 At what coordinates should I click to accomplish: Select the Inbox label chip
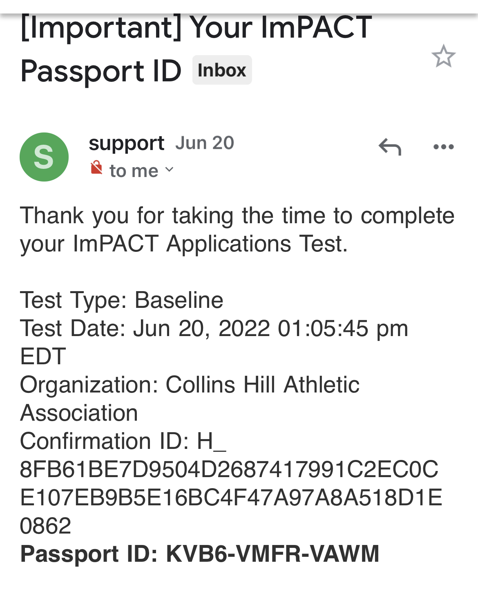click(x=222, y=70)
